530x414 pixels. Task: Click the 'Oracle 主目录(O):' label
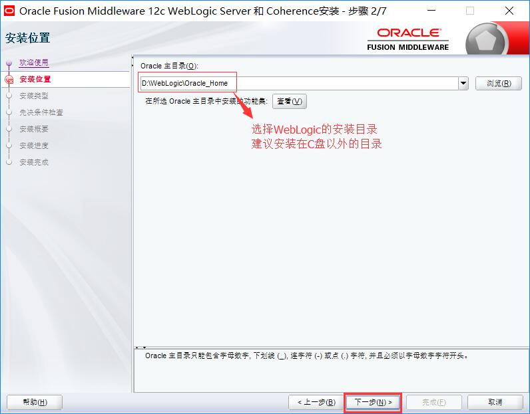169,66
